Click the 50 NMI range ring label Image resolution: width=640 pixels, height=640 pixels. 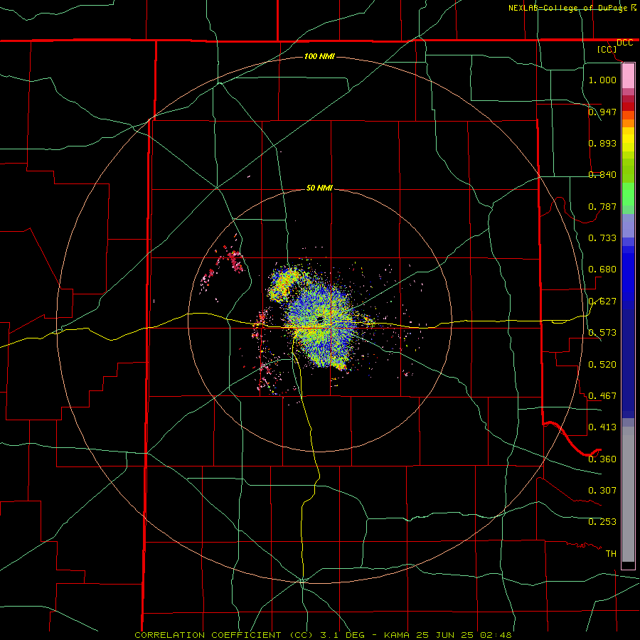click(319, 188)
